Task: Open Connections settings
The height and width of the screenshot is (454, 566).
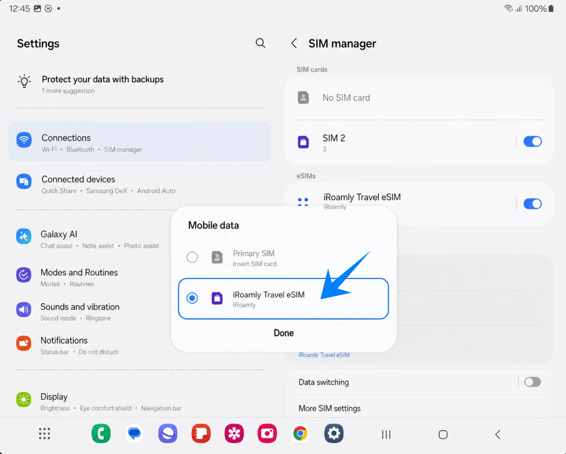Action: [140, 142]
